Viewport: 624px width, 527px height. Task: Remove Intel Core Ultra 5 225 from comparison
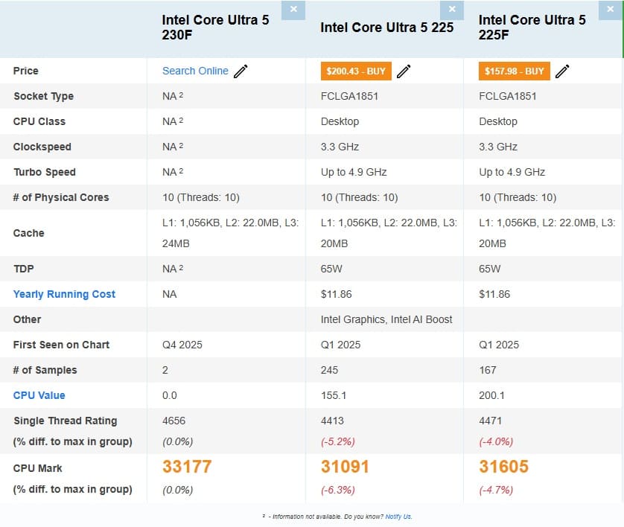pyautogui.click(x=452, y=10)
